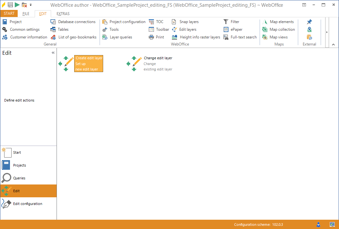Switch to the FILE tab
Screen dimensions: 339x229
(x=26, y=13)
